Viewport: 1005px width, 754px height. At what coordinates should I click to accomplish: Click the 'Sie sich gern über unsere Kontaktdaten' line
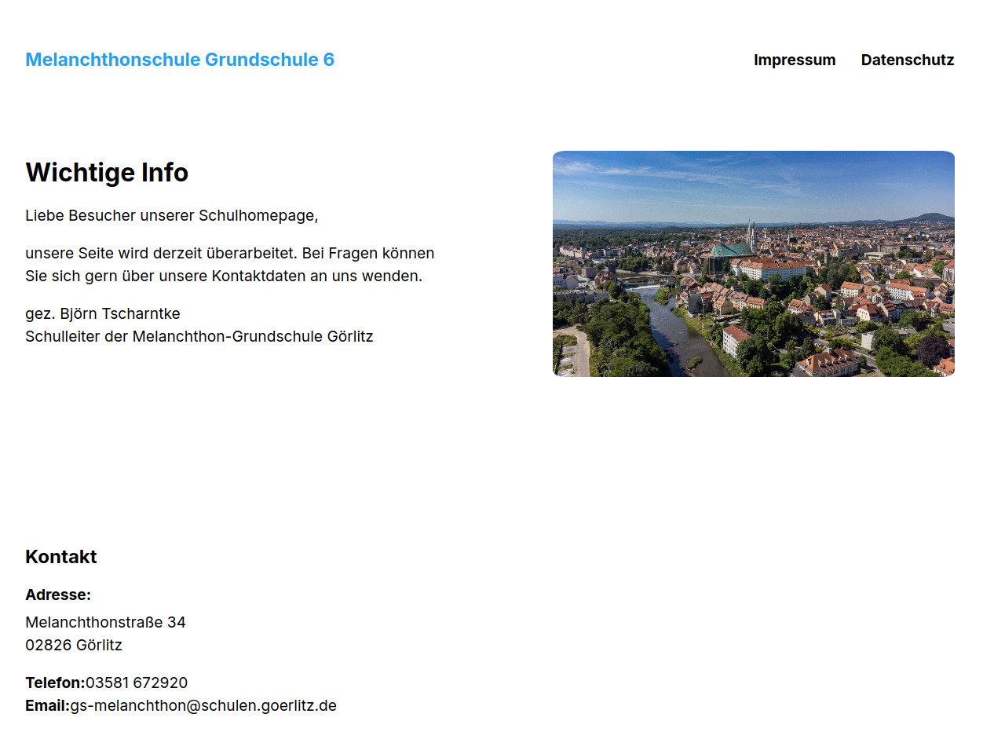224,276
